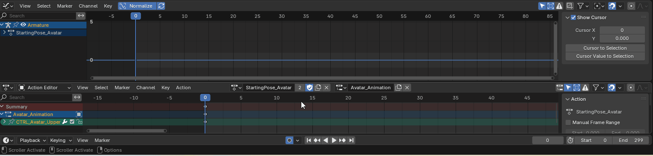Screen dimensions: 653x156
Task: Jump to the timeline end frame
Action: point(351,140)
